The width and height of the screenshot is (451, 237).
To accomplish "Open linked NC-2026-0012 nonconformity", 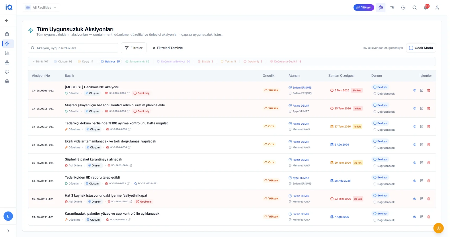I will (120, 202).
